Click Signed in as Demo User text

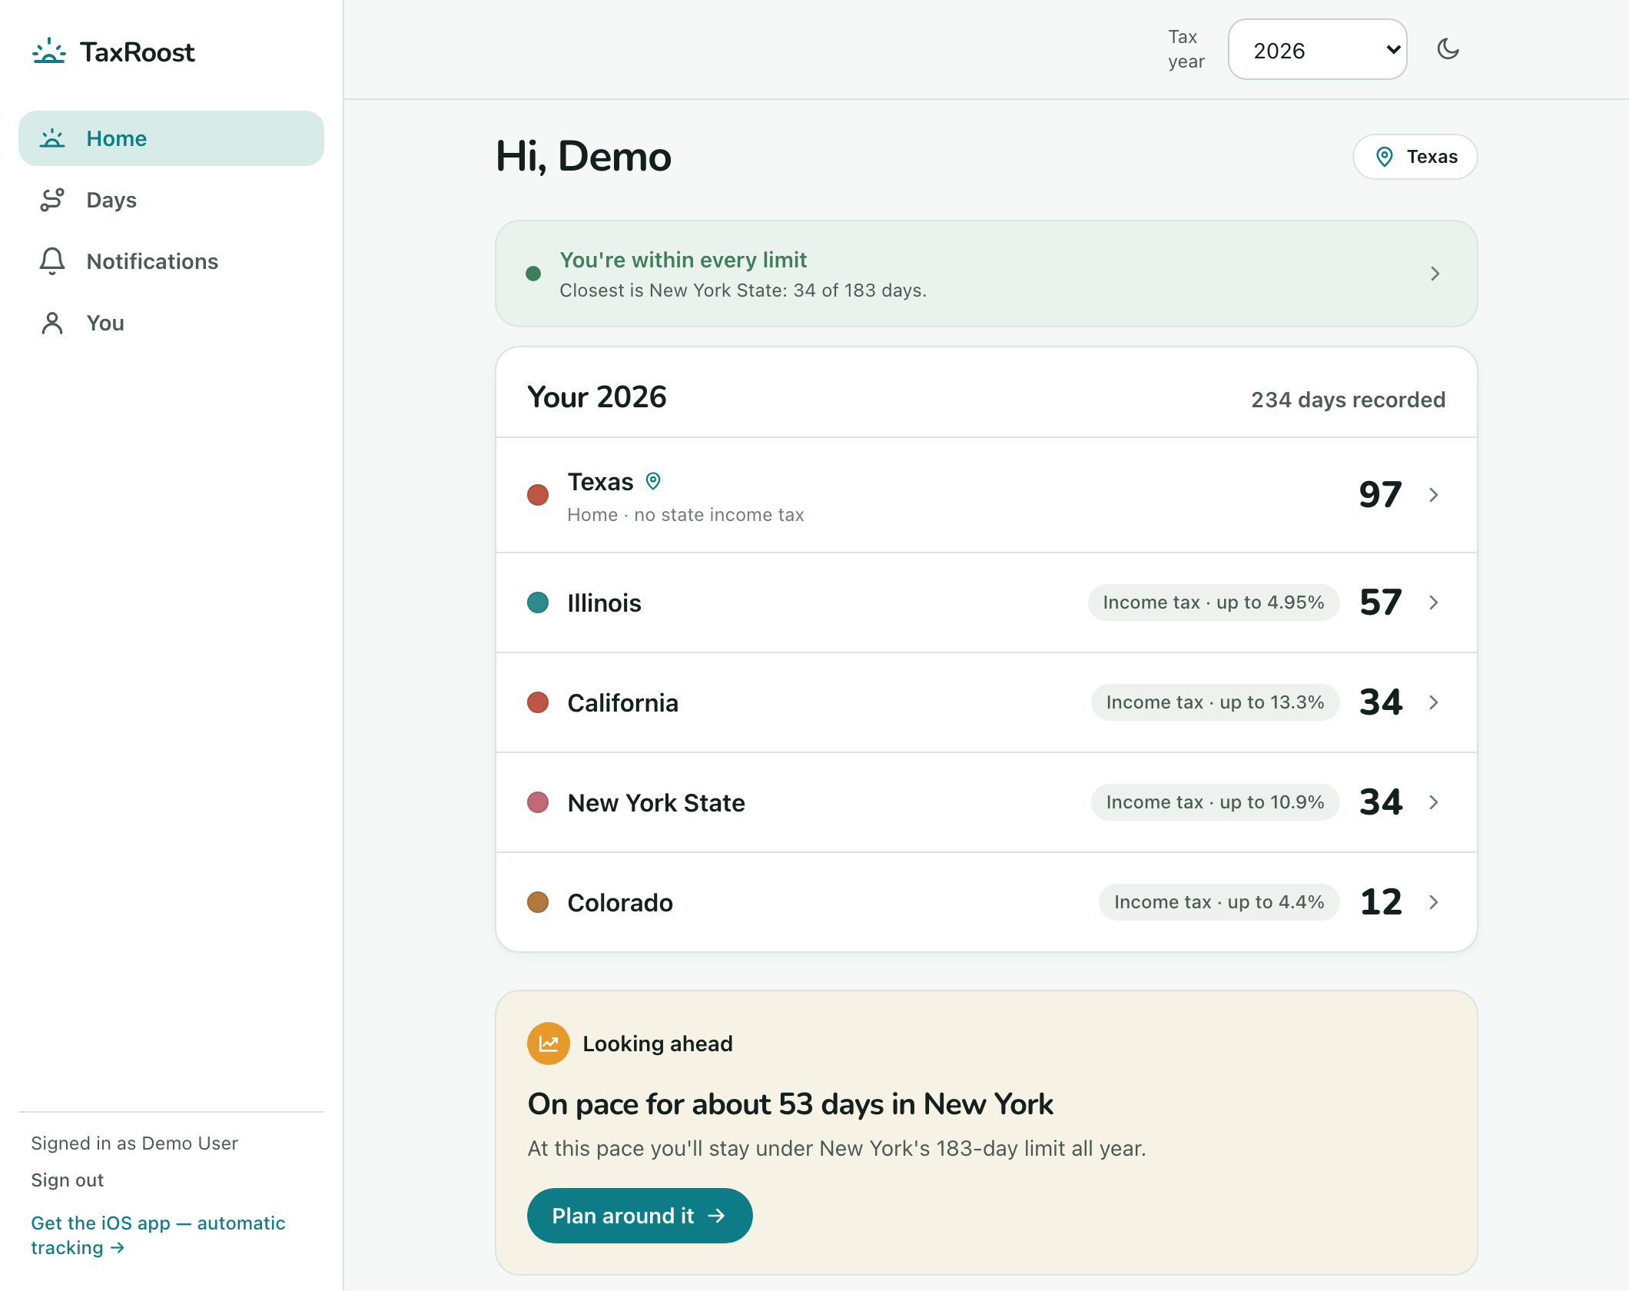[134, 1143]
